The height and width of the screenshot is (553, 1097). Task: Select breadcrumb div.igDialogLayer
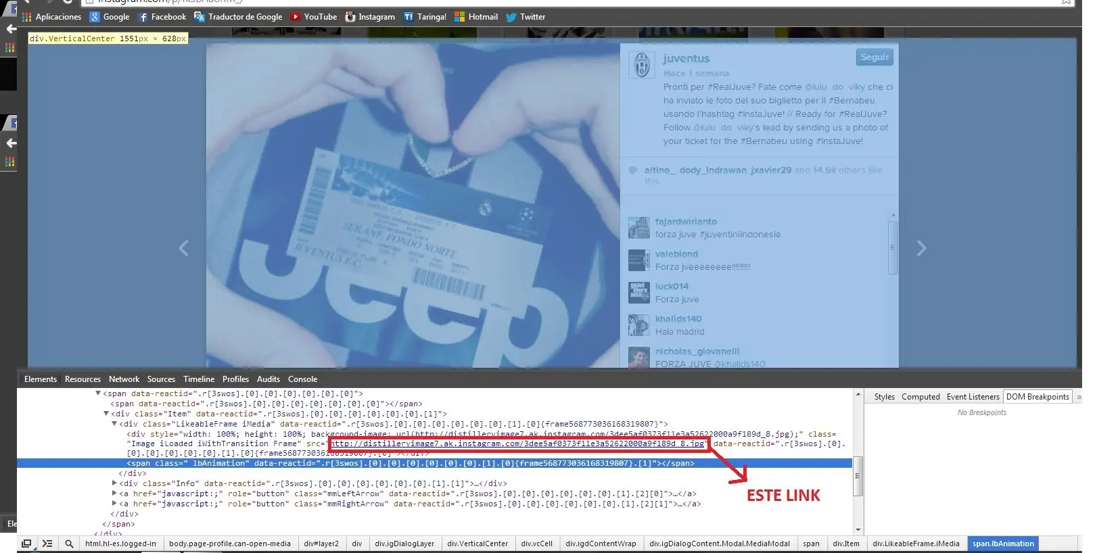click(404, 544)
